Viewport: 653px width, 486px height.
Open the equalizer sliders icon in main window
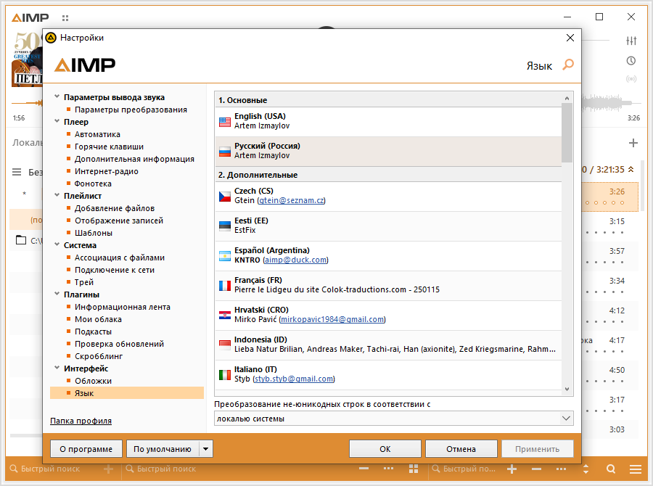coord(631,41)
